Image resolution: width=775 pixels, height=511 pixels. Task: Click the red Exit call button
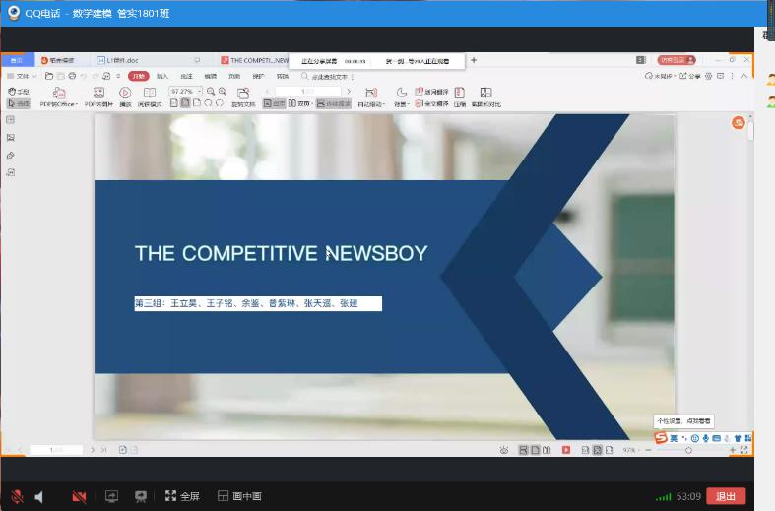726,496
